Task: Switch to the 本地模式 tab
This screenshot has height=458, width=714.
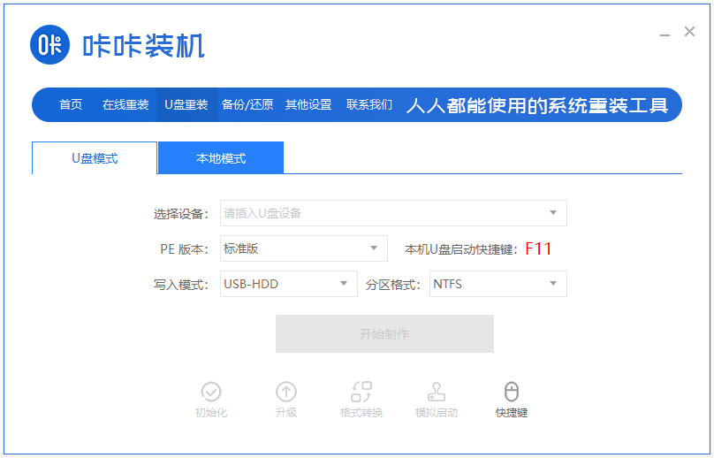Action: (221, 158)
